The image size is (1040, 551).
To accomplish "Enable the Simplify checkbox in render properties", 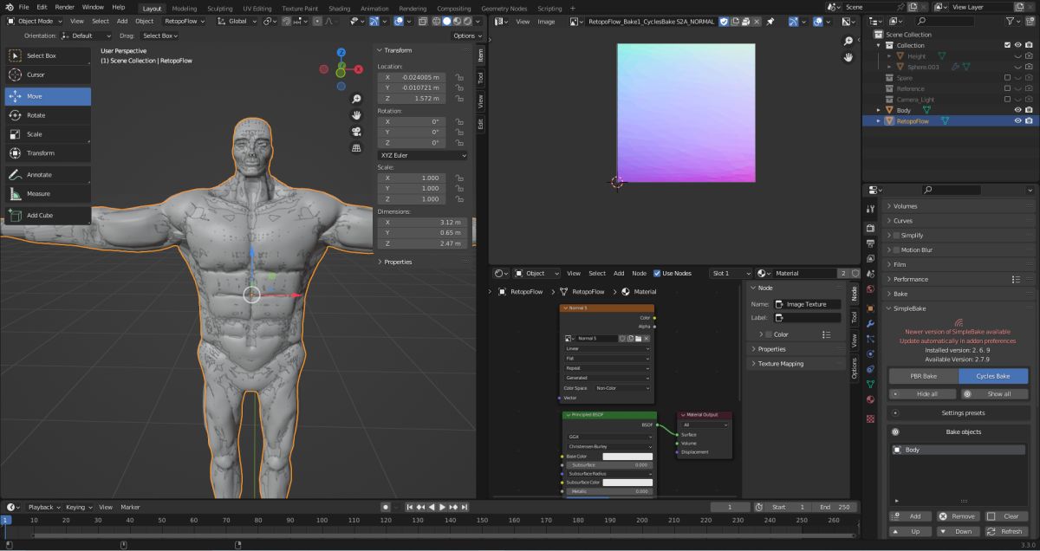I will tap(896, 236).
